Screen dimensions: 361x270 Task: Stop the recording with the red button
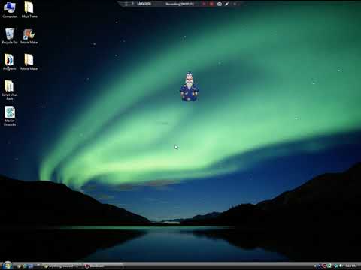click(211, 4)
